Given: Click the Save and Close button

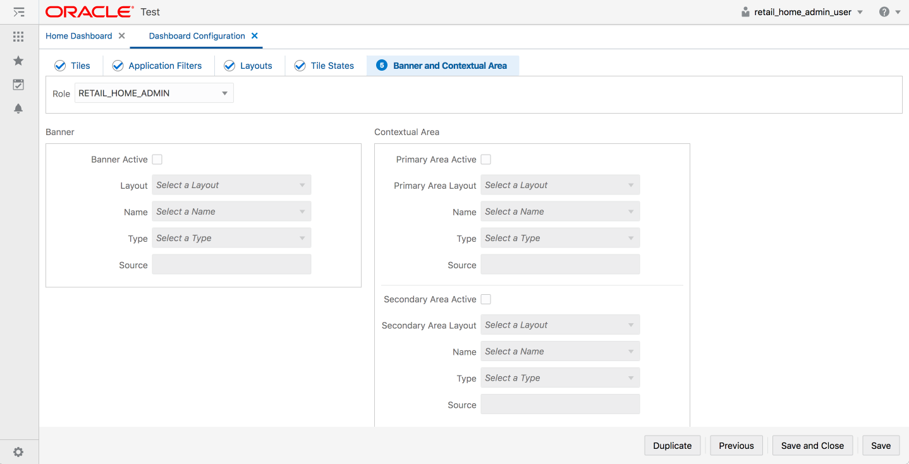Looking at the screenshot, I should 813,446.
